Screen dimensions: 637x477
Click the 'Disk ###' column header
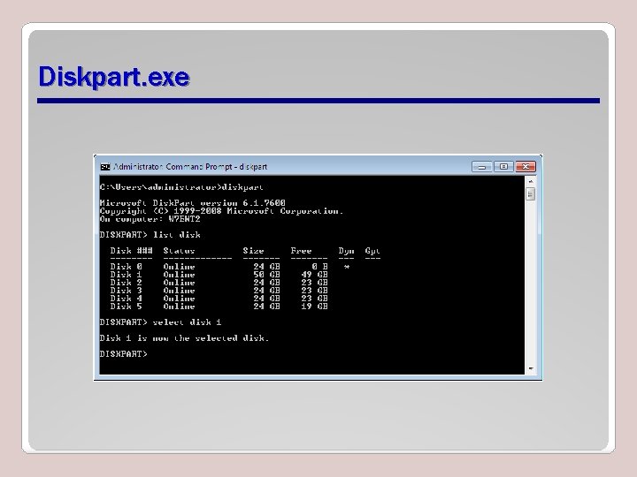[x=131, y=251]
